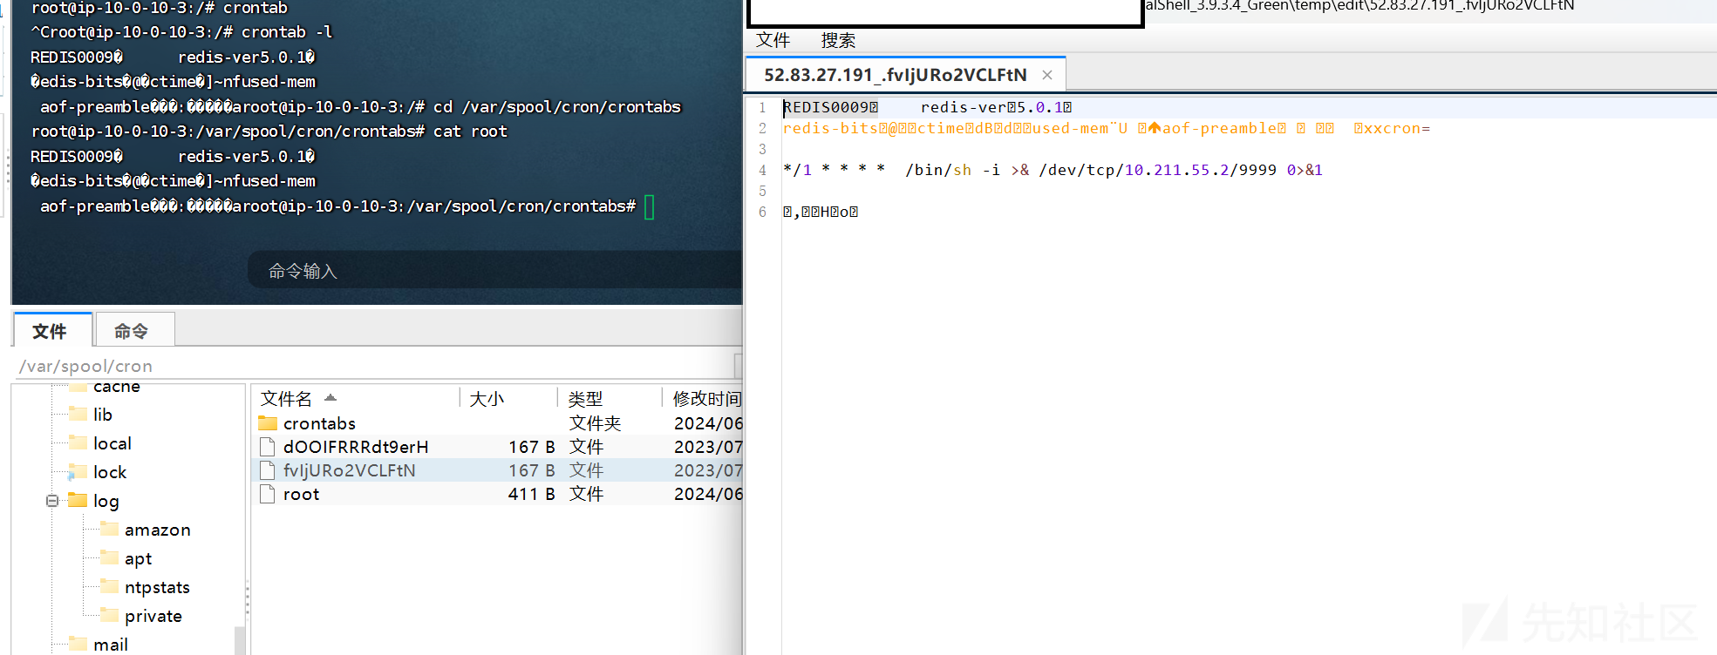Select the local folder in tree
Image resolution: width=1717 pixels, height=655 pixels.
click(112, 443)
